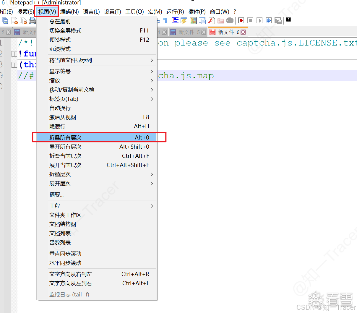Viewport: 357px width, 313px height.
Task: Choose 激活从视图 F8 menu item
Action: click(x=97, y=117)
